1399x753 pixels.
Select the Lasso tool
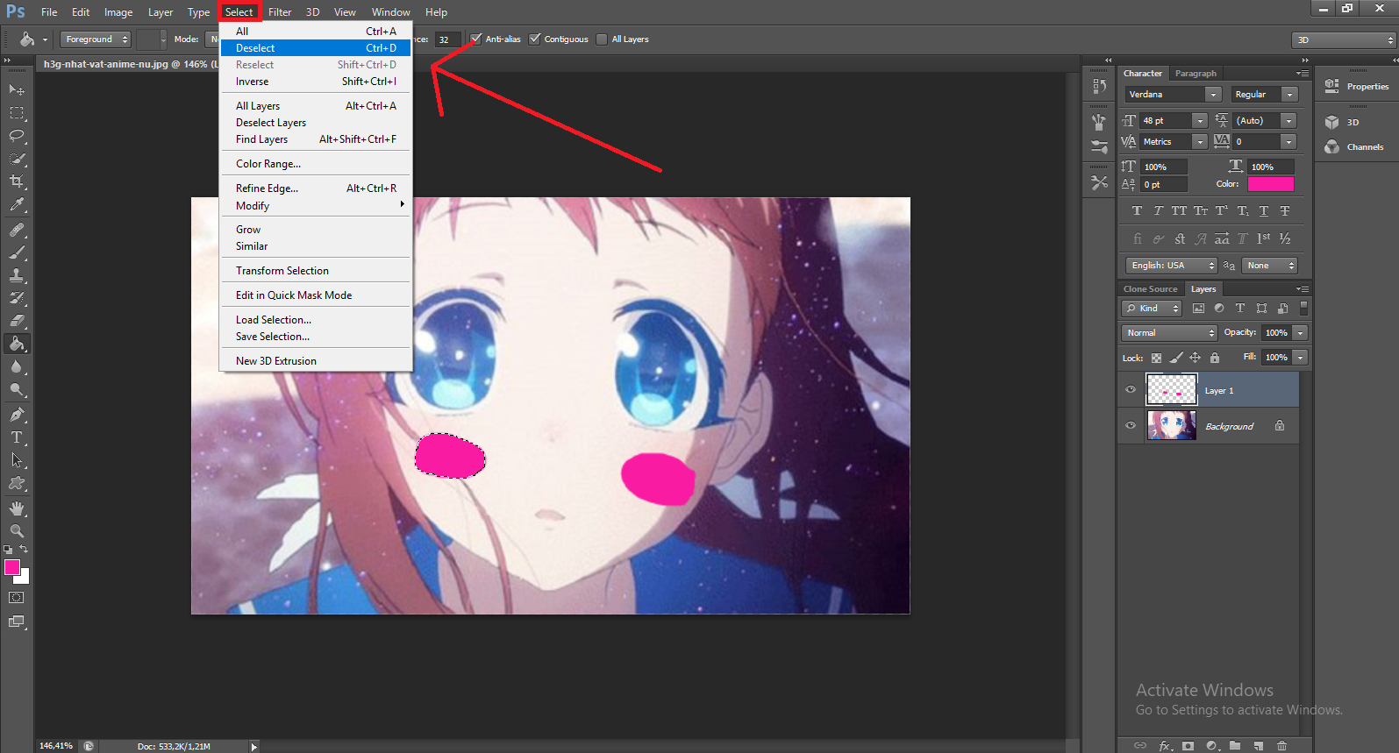17,136
